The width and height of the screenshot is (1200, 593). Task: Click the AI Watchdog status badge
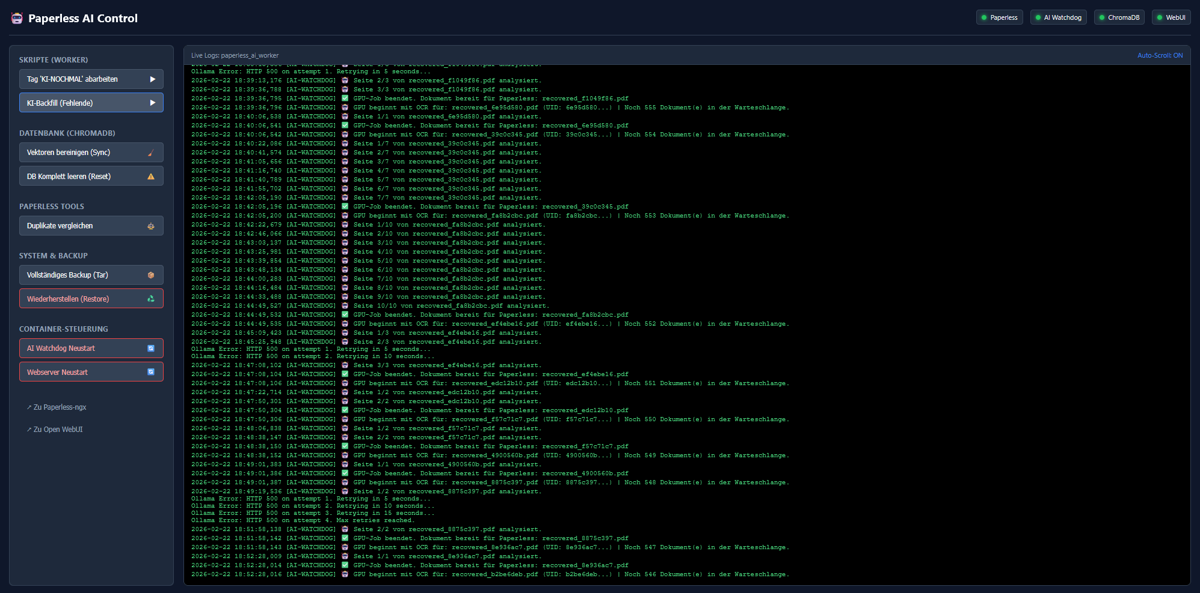[1058, 17]
